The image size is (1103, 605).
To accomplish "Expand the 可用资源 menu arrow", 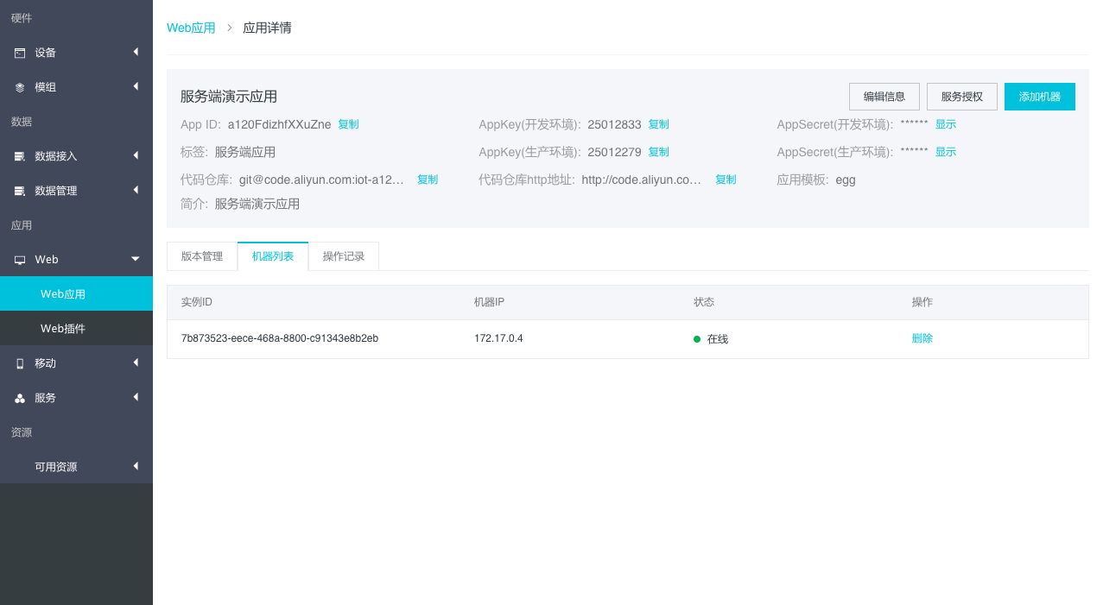I will click(x=136, y=466).
